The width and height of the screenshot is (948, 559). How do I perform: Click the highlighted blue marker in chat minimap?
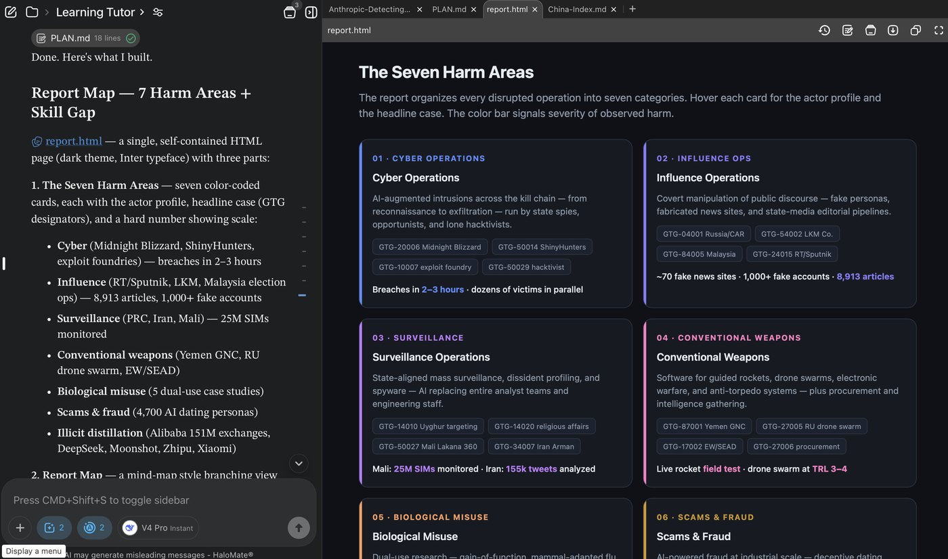(302, 295)
